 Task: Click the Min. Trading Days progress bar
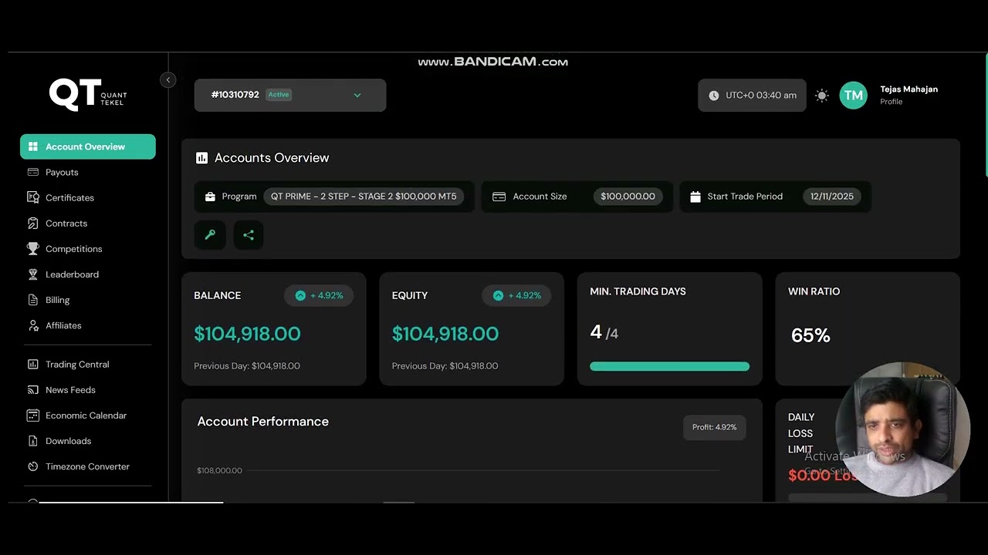(x=669, y=366)
